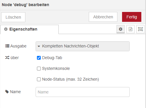Uncheck the Debug-Tab checkbox
Image resolution: width=146 pixels, height=108 pixels.
tap(39, 58)
